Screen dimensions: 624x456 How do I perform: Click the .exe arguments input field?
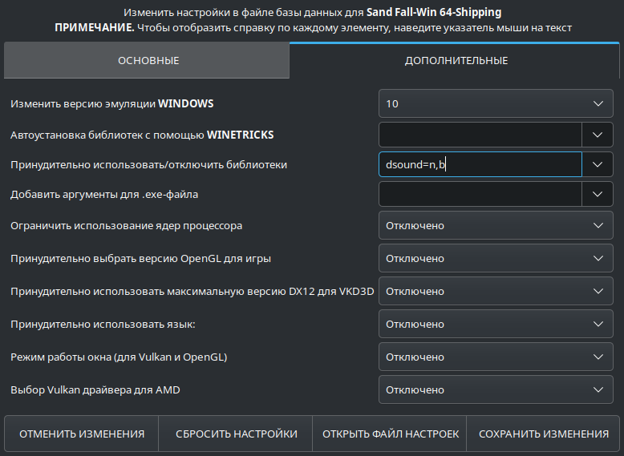coord(480,194)
